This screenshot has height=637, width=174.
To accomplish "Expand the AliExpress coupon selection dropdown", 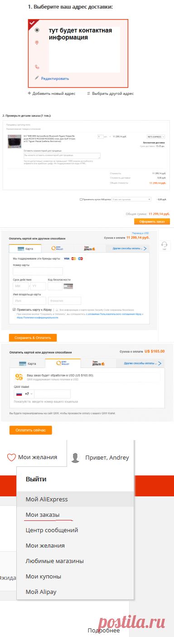I will pos(131,199).
